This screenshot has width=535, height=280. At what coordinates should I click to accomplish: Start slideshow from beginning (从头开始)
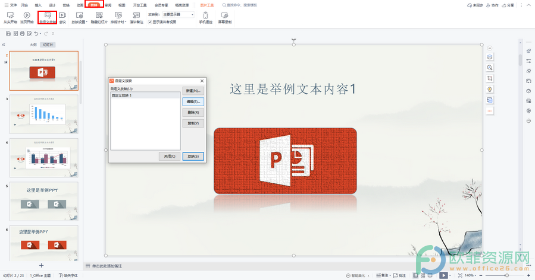[10, 18]
